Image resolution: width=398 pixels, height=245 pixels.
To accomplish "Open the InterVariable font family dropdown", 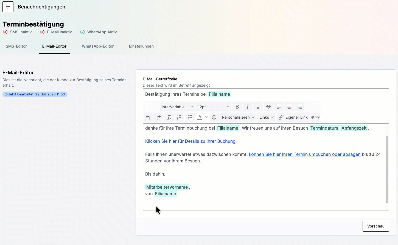I will (x=177, y=107).
